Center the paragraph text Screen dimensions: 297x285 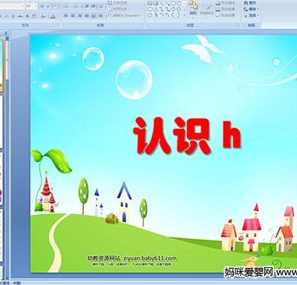(73, 16)
